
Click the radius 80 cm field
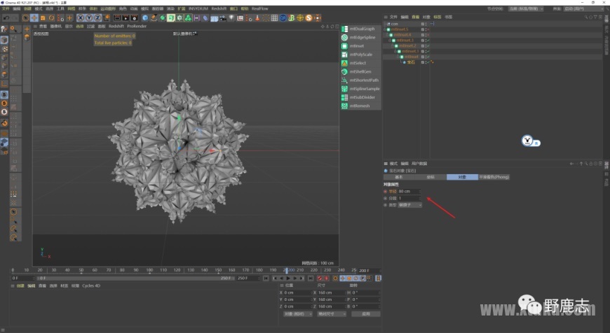click(409, 192)
